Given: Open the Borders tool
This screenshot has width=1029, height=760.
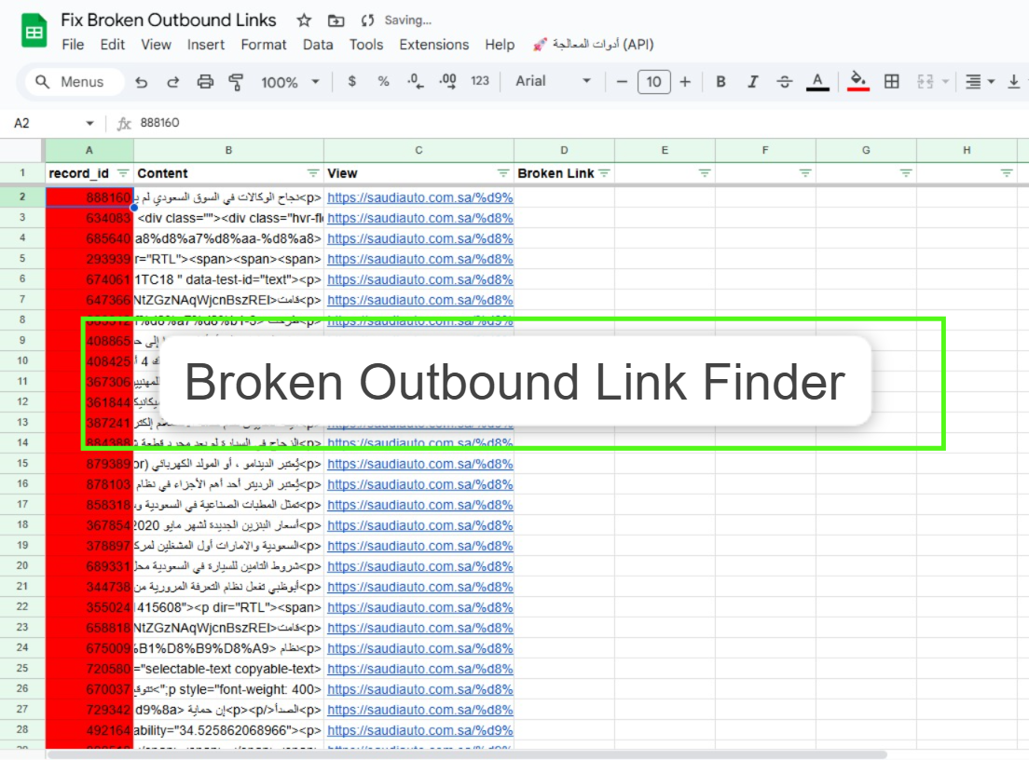Looking at the screenshot, I should click(x=891, y=82).
